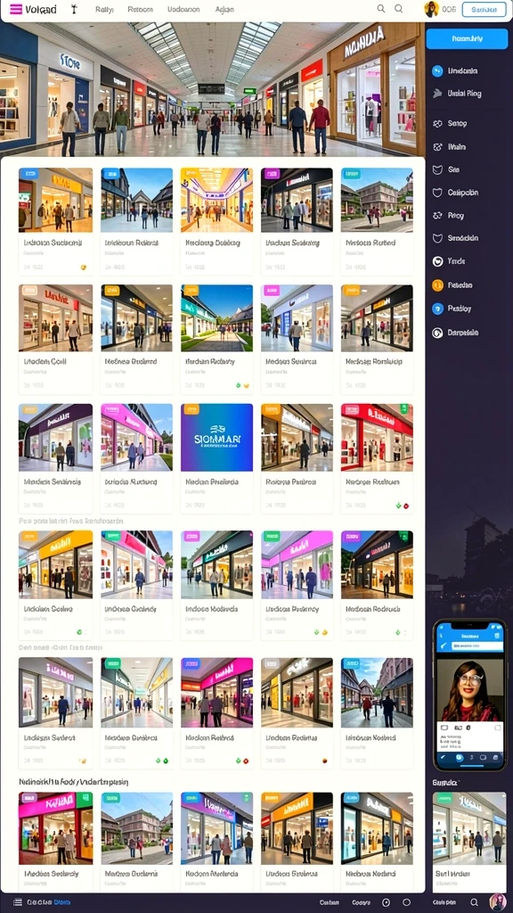Click the search magnifier in the bottom bar
Image resolution: width=513 pixels, height=913 pixels.
[x=475, y=902]
